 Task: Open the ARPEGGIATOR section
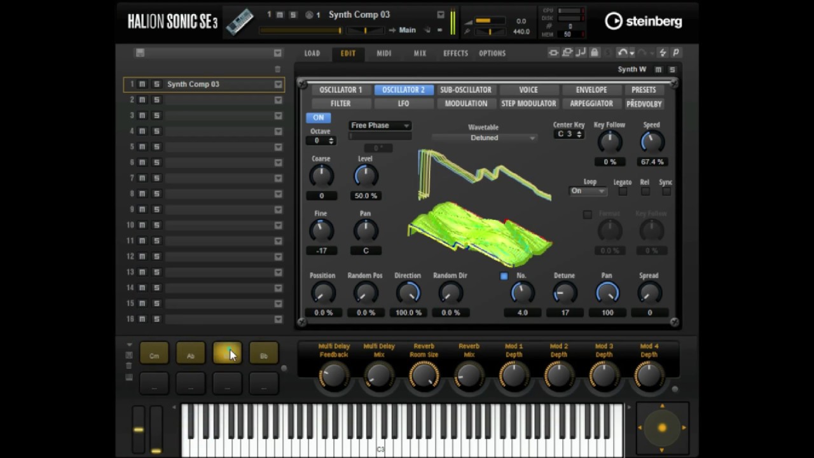pyautogui.click(x=591, y=103)
